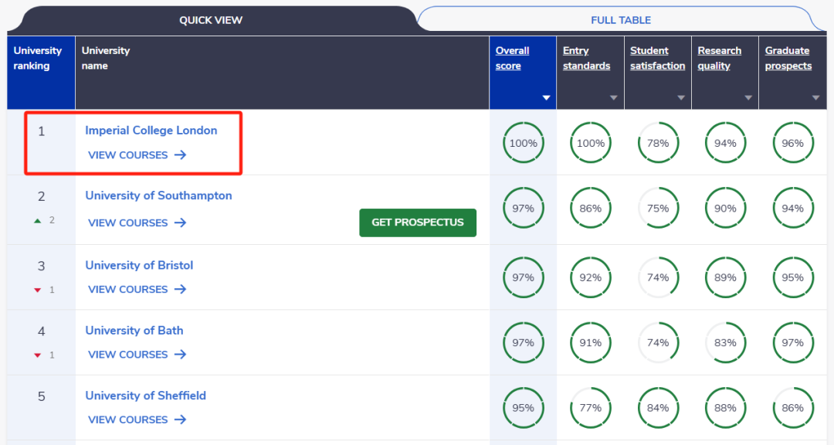Click Imperial College London's 96% graduate prospects circle
This screenshot has height=445, width=834.
pos(792,143)
